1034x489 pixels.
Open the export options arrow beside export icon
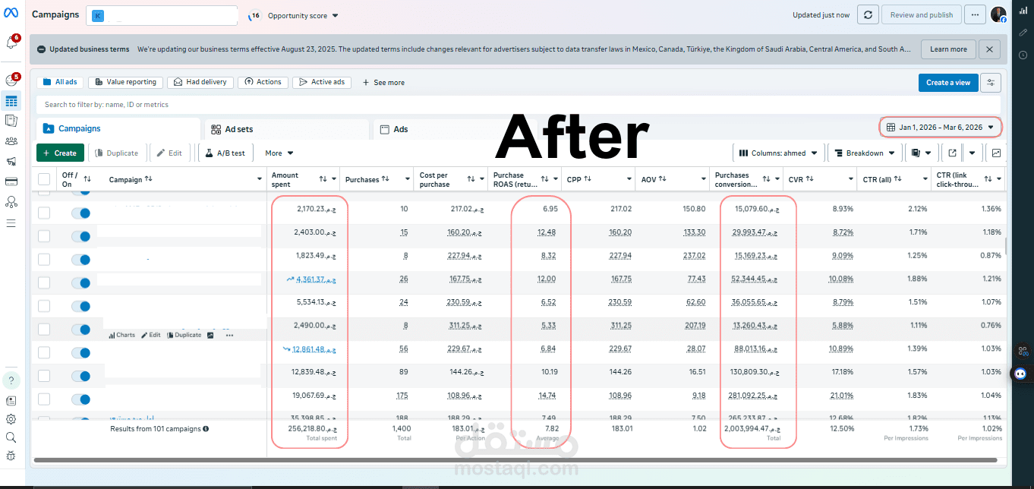[x=973, y=153]
